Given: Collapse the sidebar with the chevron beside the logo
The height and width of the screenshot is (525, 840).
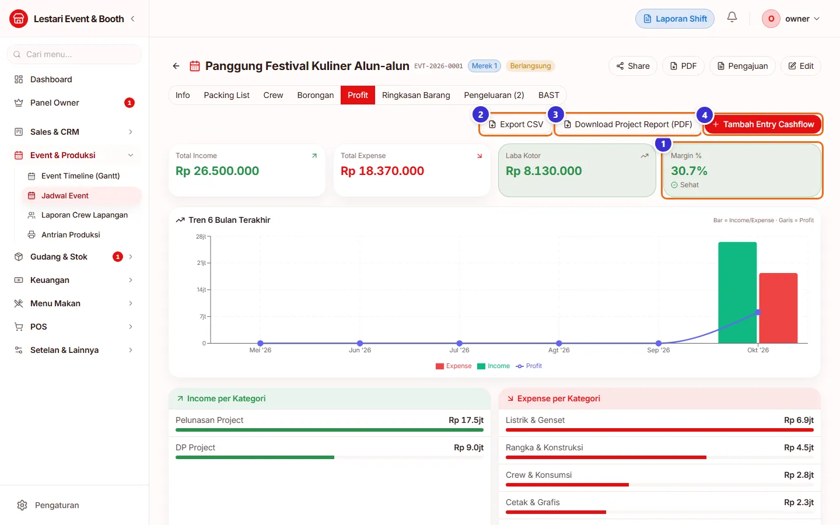Looking at the screenshot, I should pyautogui.click(x=132, y=19).
